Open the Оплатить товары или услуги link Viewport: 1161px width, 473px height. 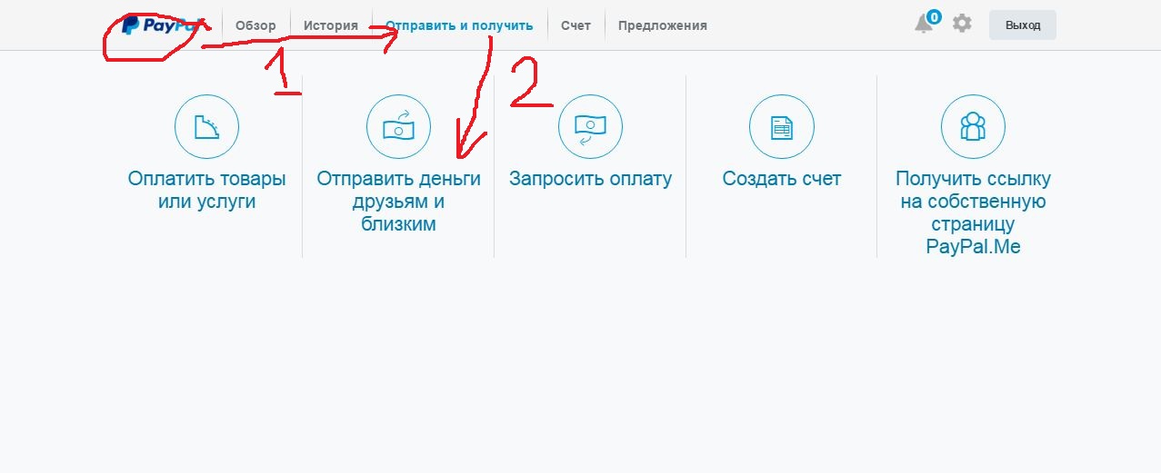206,191
